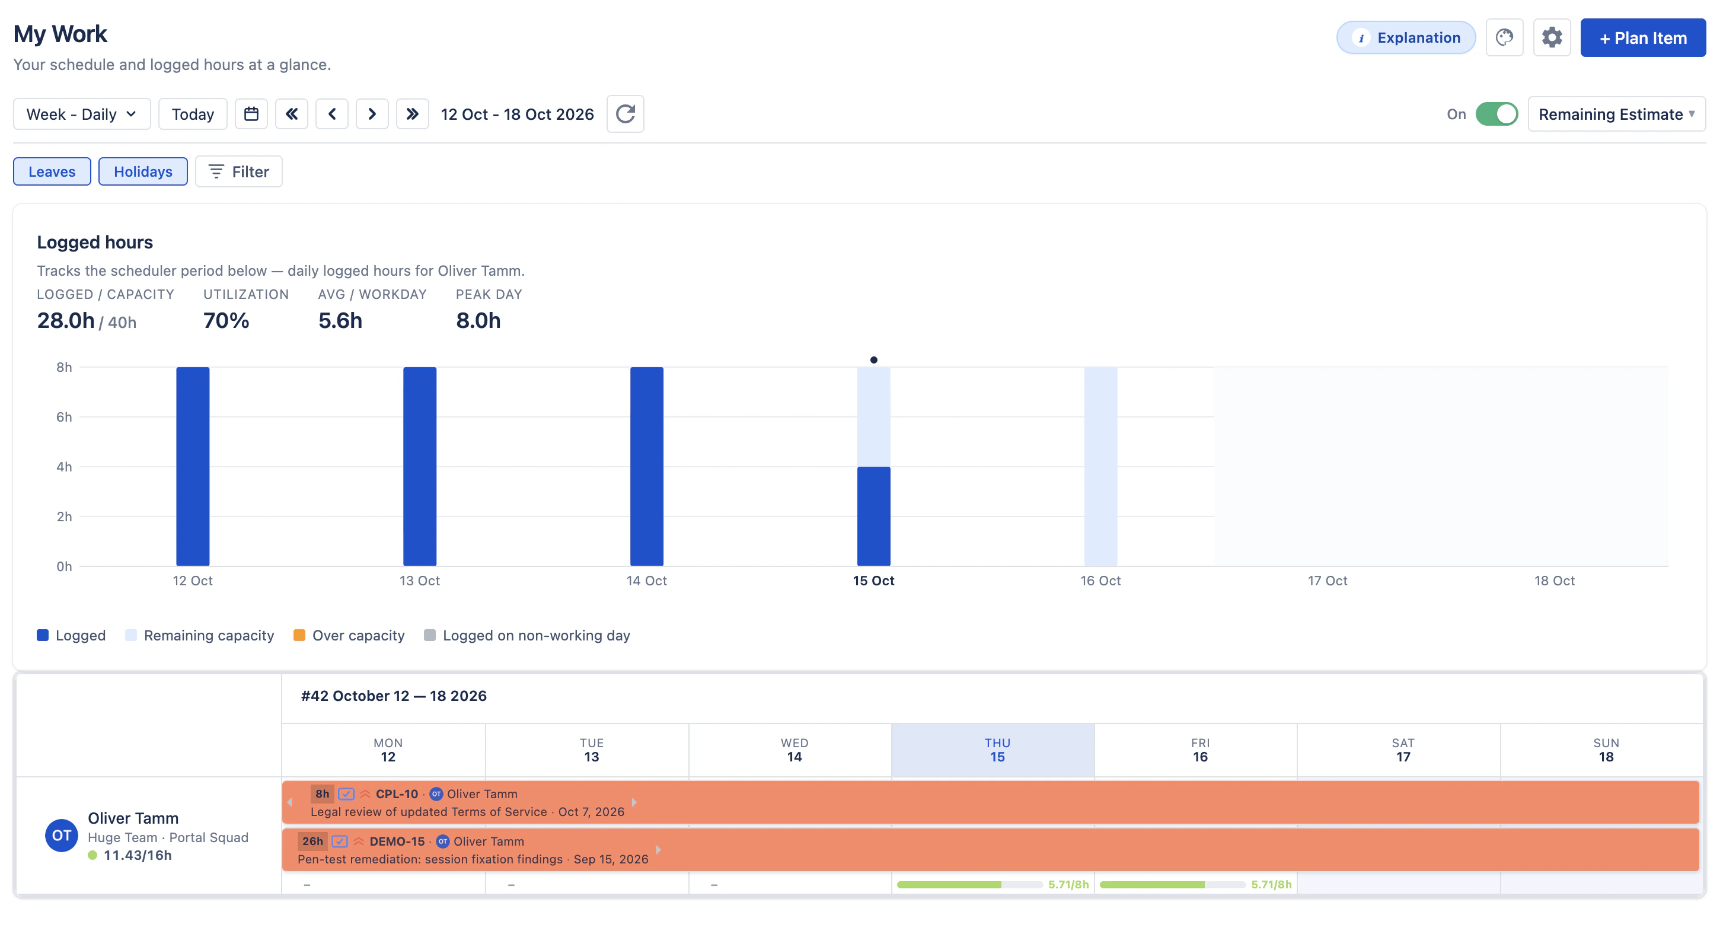Click the 15 Oct logged hours bar

pyautogui.click(x=873, y=516)
